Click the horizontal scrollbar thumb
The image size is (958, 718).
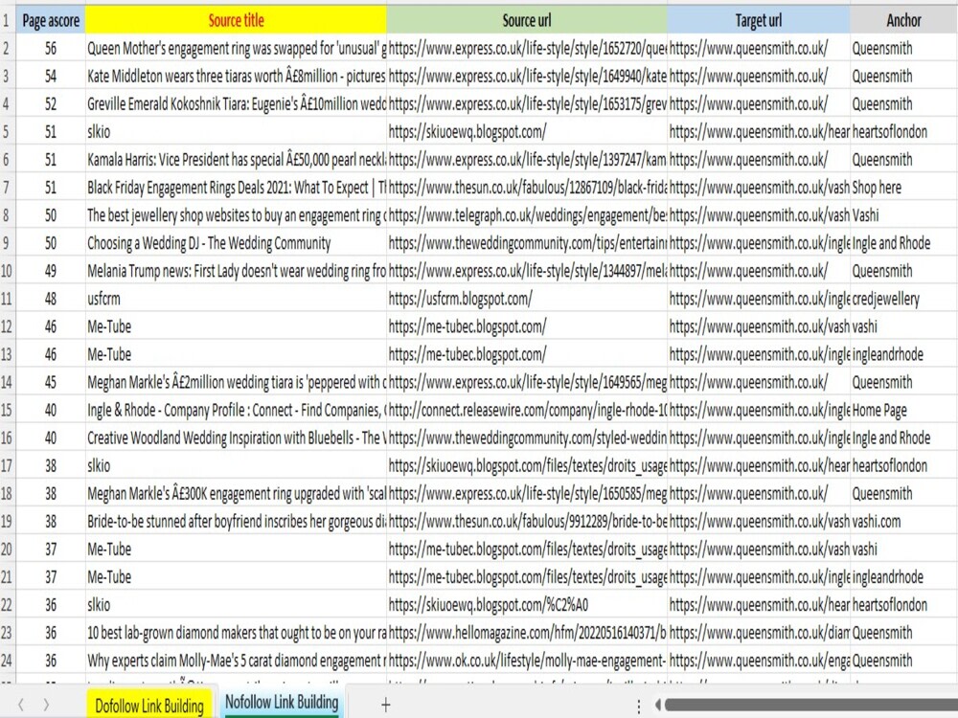coord(811,706)
